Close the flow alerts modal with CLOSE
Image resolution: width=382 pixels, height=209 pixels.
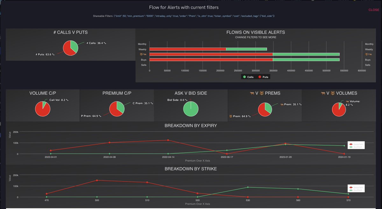pyautogui.click(x=374, y=10)
